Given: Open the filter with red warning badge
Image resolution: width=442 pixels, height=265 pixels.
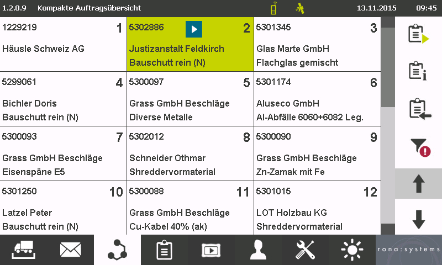Looking at the screenshot, I should 420,147.
